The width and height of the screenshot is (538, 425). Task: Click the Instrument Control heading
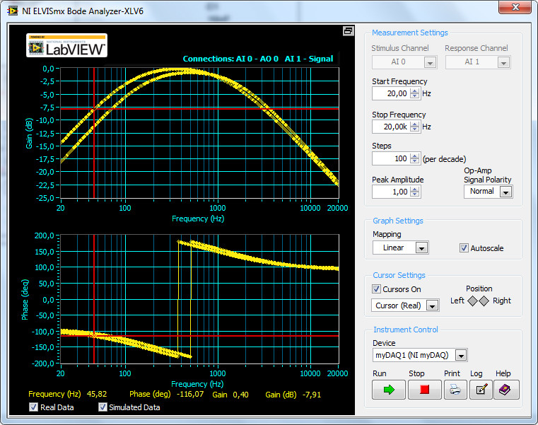pyautogui.click(x=406, y=330)
